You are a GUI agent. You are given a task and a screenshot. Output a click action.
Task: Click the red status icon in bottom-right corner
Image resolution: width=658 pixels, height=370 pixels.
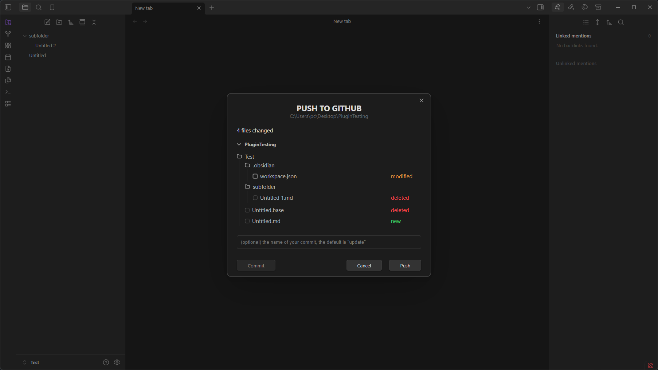click(x=650, y=366)
